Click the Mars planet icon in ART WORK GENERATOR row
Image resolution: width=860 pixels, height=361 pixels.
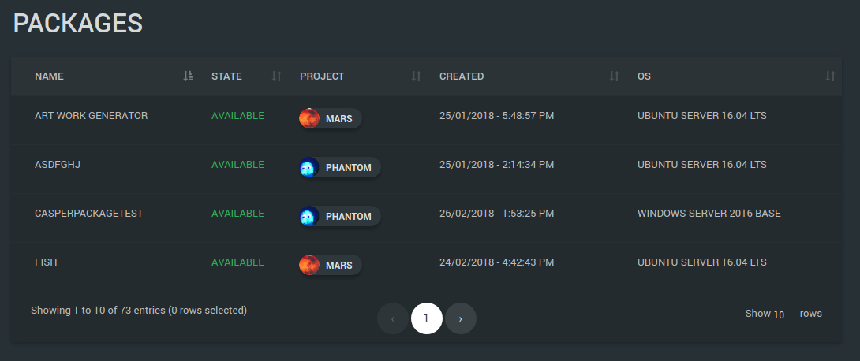309,118
